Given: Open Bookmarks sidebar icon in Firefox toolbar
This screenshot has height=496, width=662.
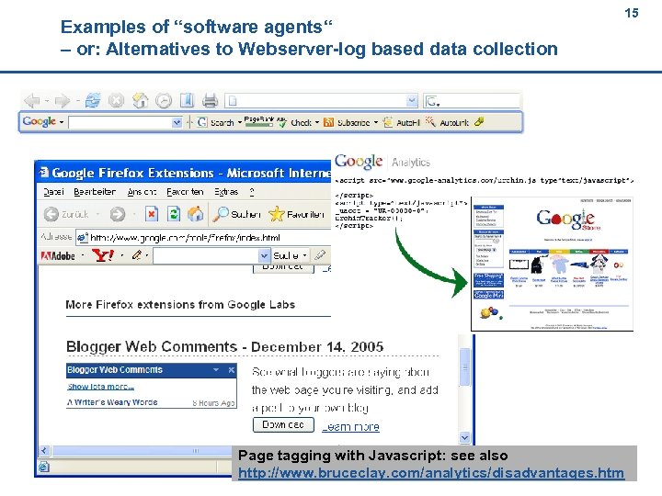Looking at the screenshot, I should (187, 100).
